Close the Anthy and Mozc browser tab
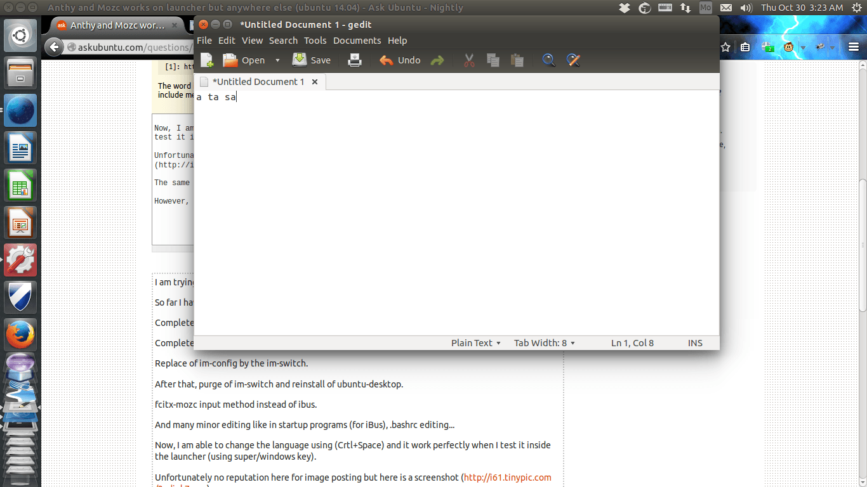 point(175,25)
